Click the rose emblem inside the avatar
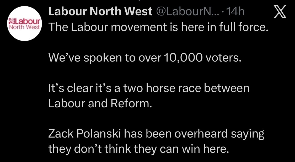 click(x=12, y=21)
